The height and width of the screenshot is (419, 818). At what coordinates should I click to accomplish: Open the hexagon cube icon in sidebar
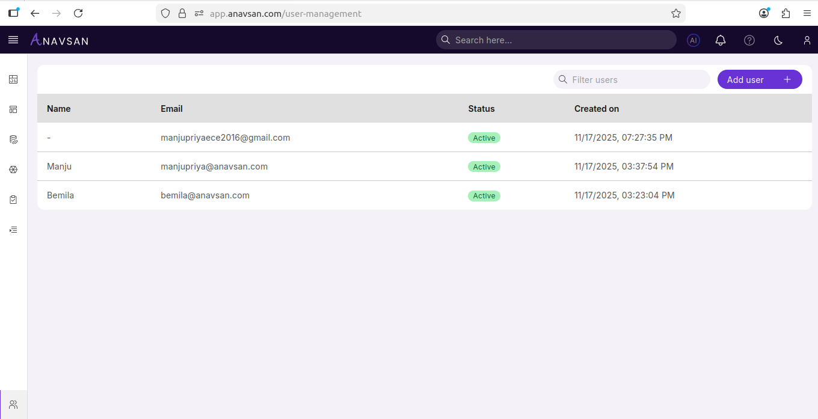click(x=13, y=170)
